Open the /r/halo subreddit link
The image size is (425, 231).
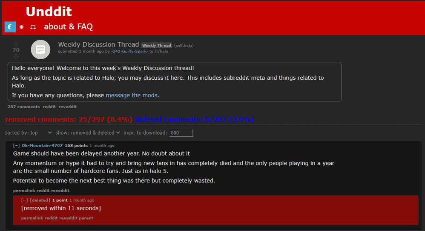click(161, 51)
